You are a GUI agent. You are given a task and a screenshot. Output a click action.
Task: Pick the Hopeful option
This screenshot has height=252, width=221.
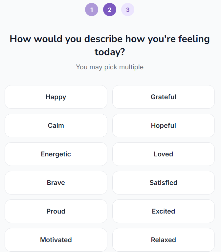[x=164, y=126]
